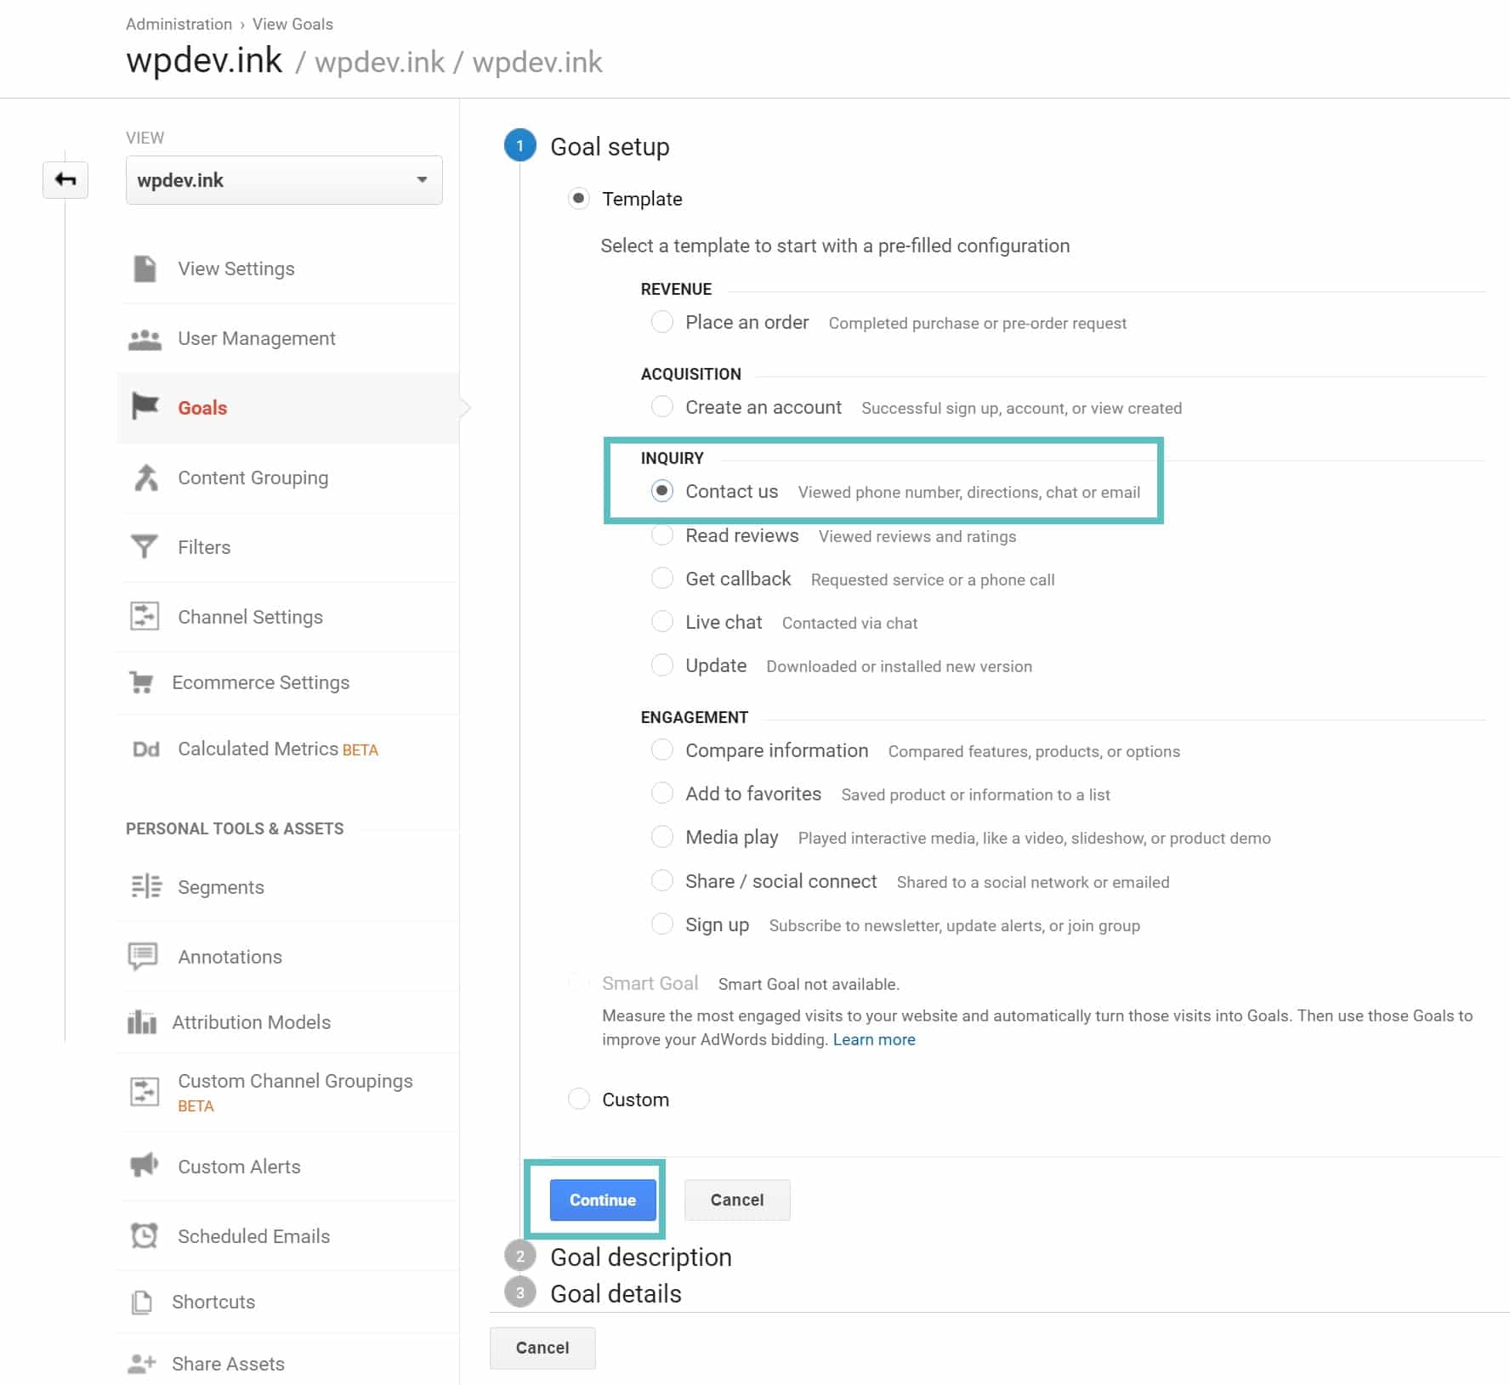Select the Custom Alerts megaphone icon
Viewport: 1510px width, 1385px height.
(x=145, y=1165)
